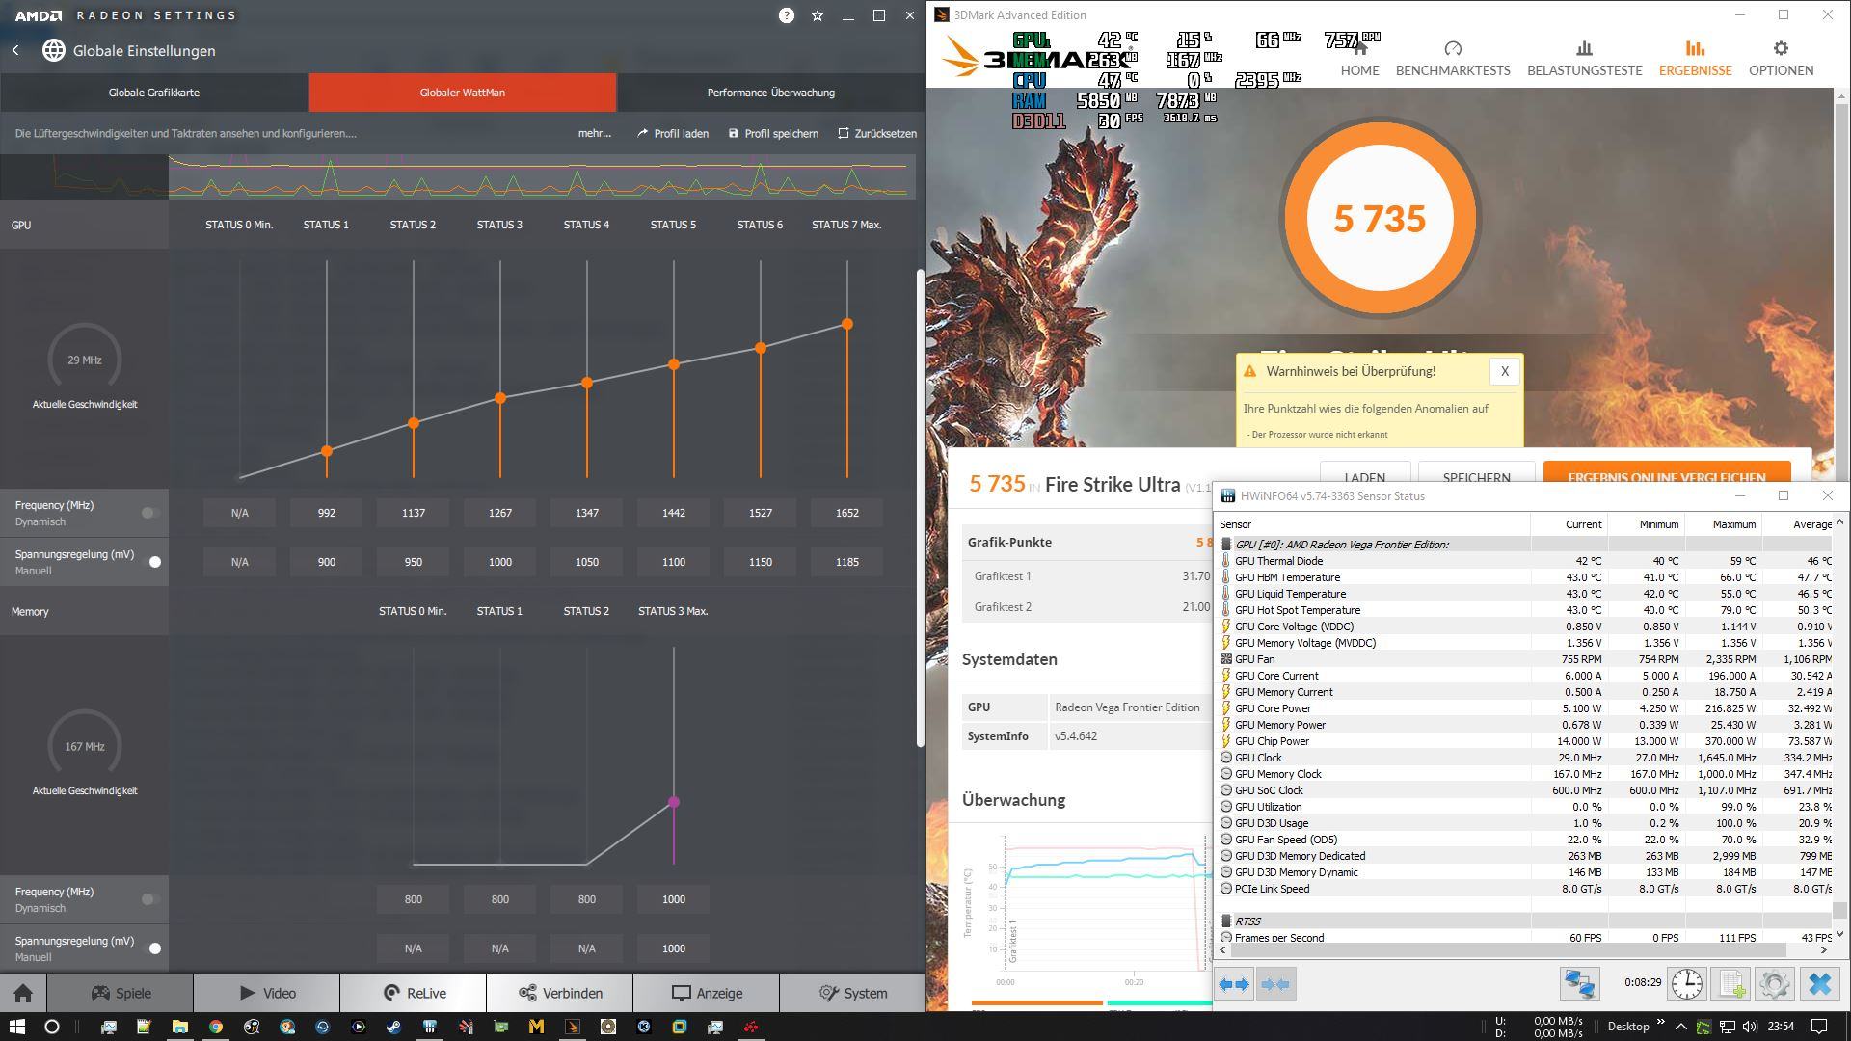Viewport: 1851px width, 1041px height.
Task: Click the Radeon Settings help icon
Action: (787, 15)
